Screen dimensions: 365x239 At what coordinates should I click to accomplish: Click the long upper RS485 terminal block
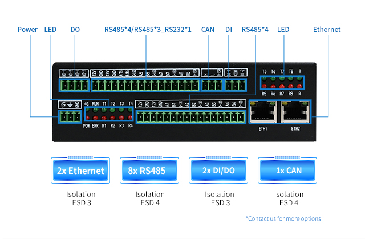145,86
